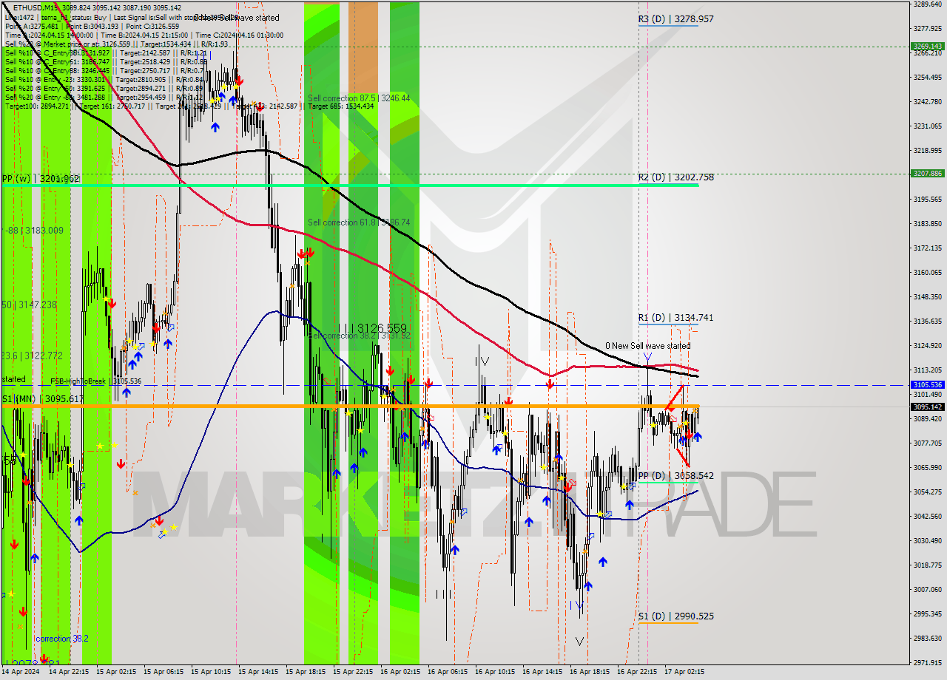Click the 50 | 3147.238 level label
The height and width of the screenshot is (680, 947).
coord(30,305)
